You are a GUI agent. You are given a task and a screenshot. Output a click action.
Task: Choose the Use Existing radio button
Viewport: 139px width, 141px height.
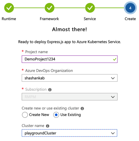[x=56, y=115]
